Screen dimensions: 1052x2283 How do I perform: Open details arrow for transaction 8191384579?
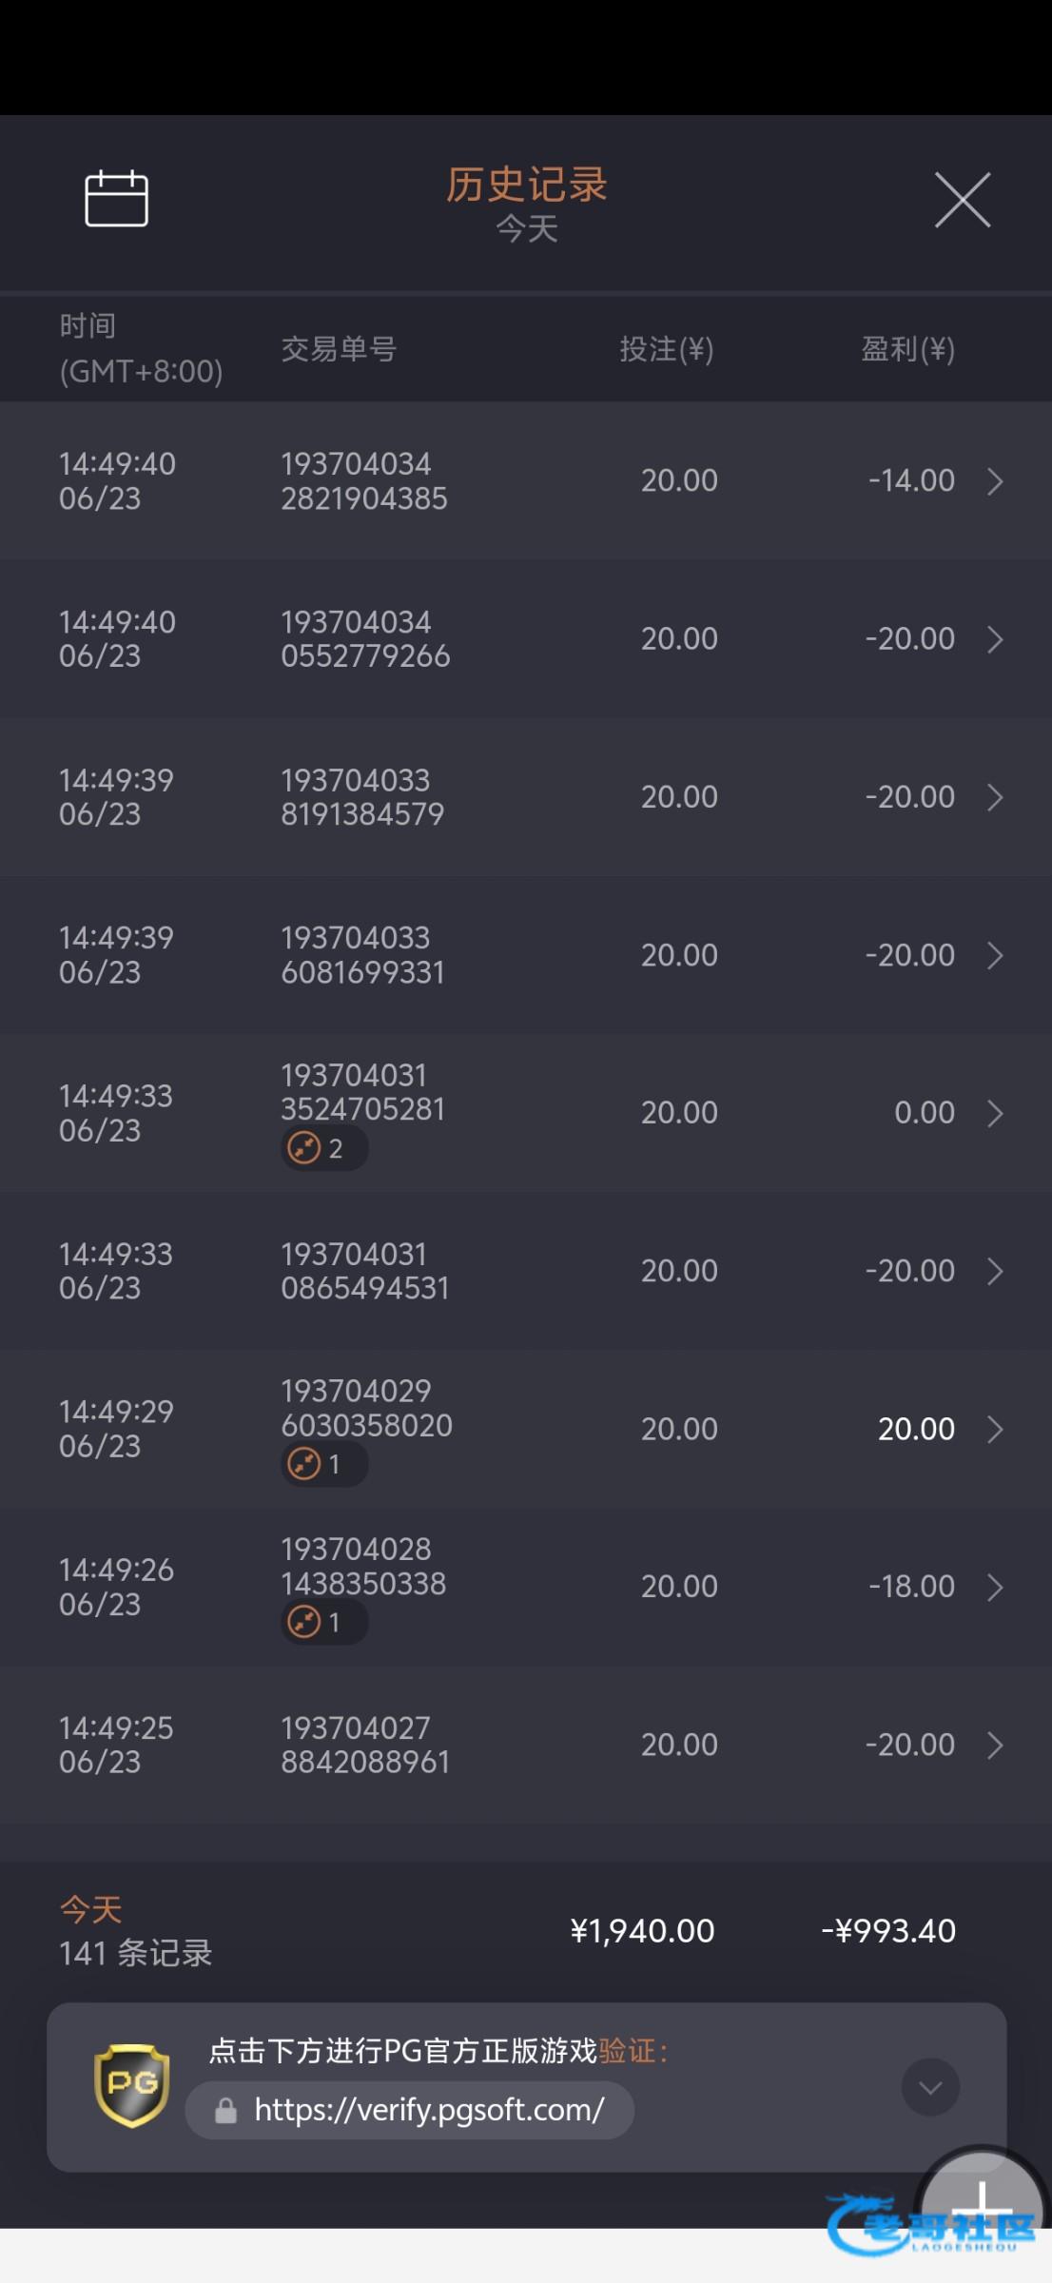coord(995,797)
